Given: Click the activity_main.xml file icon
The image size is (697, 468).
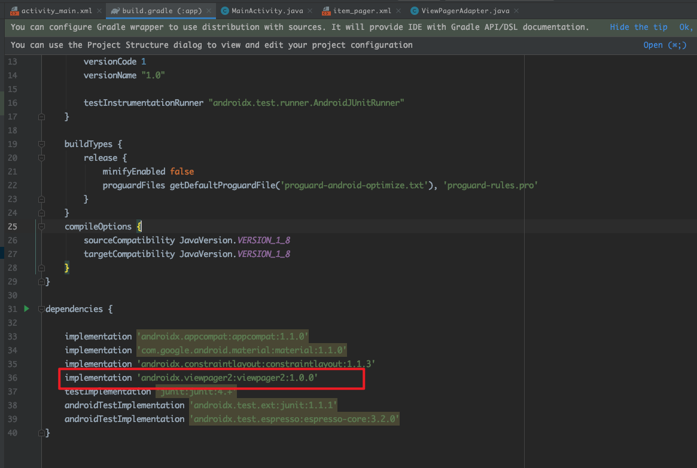Looking at the screenshot, I should point(15,11).
